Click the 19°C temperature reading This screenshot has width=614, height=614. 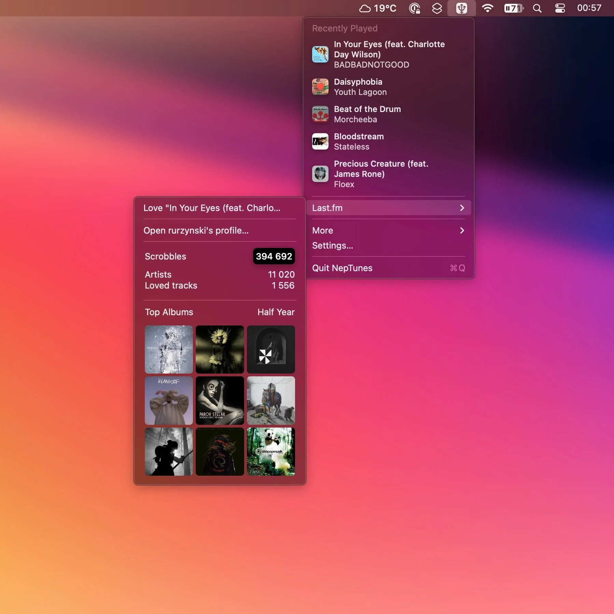coord(385,8)
